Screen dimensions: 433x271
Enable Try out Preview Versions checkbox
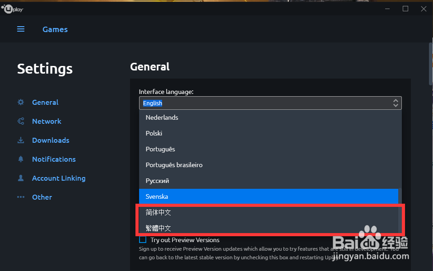(143, 240)
